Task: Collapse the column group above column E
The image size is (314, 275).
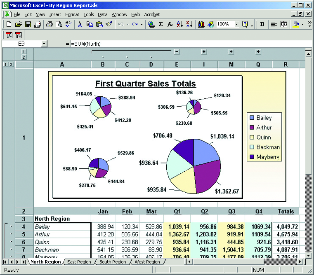Action: pos(177,51)
